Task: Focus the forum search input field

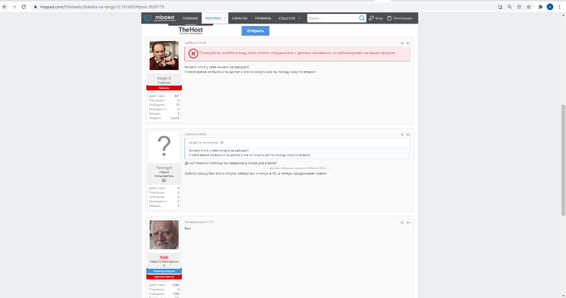Action: pyautogui.click(x=333, y=18)
